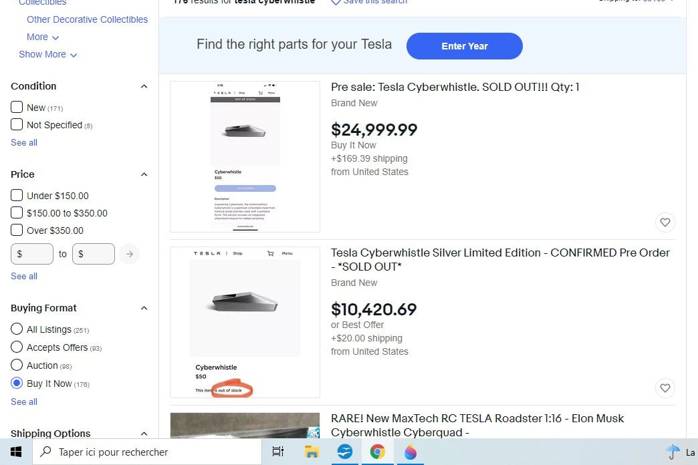Collapse the Condition filter section
This screenshot has width=698, height=465.
pos(144,86)
